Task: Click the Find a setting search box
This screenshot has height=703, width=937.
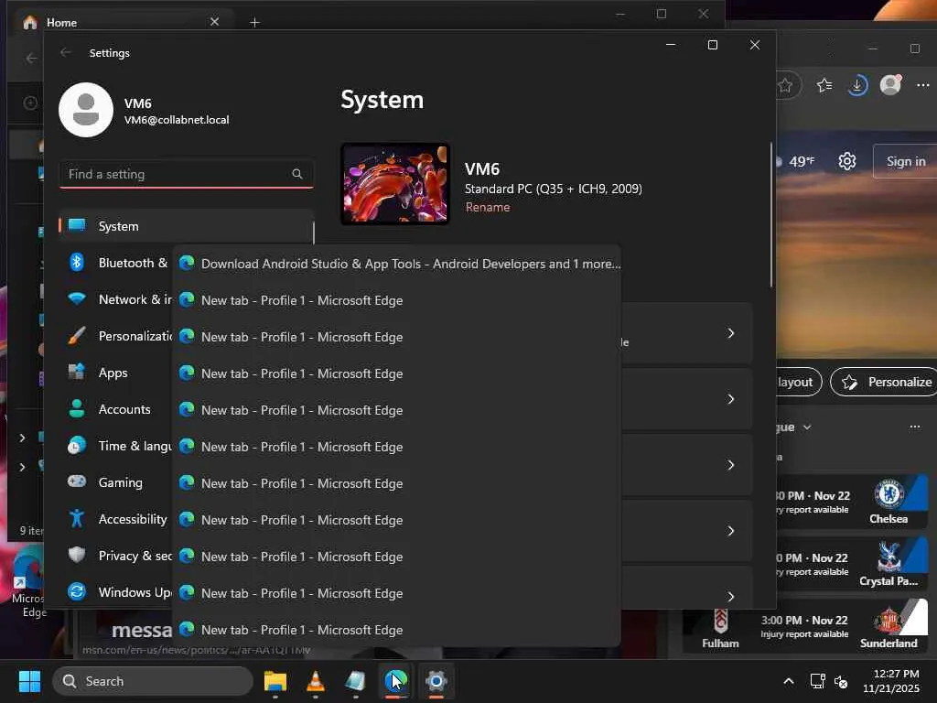Action: point(187,174)
